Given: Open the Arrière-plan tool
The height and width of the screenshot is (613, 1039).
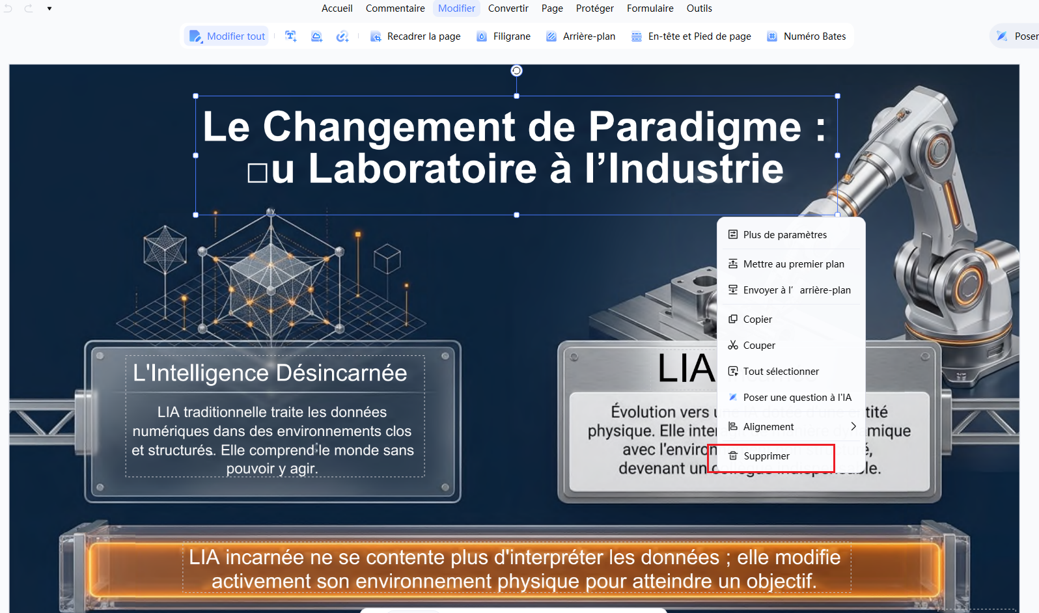Looking at the screenshot, I should coord(581,36).
